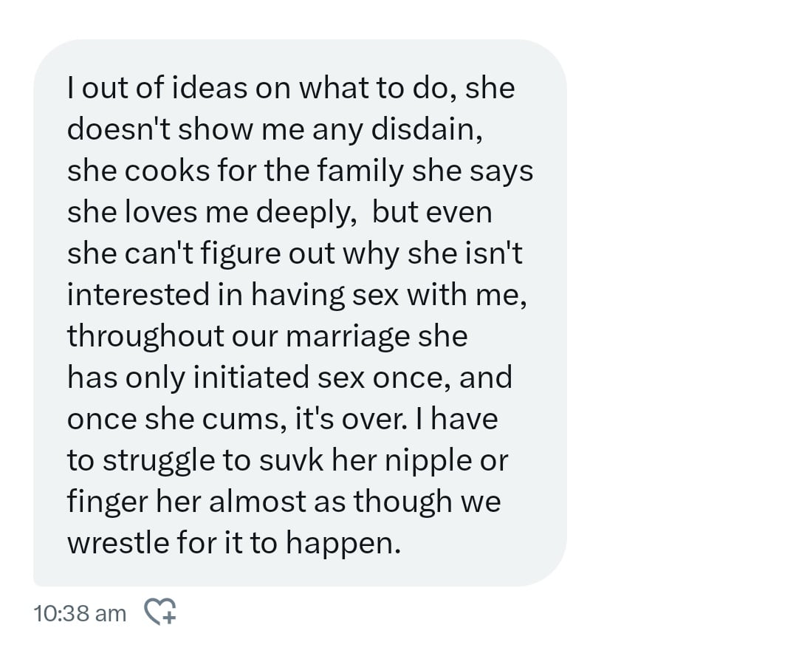This screenshot has height=659, width=796.
Task: Click the words "but even"
Action: pyautogui.click(x=432, y=213)
